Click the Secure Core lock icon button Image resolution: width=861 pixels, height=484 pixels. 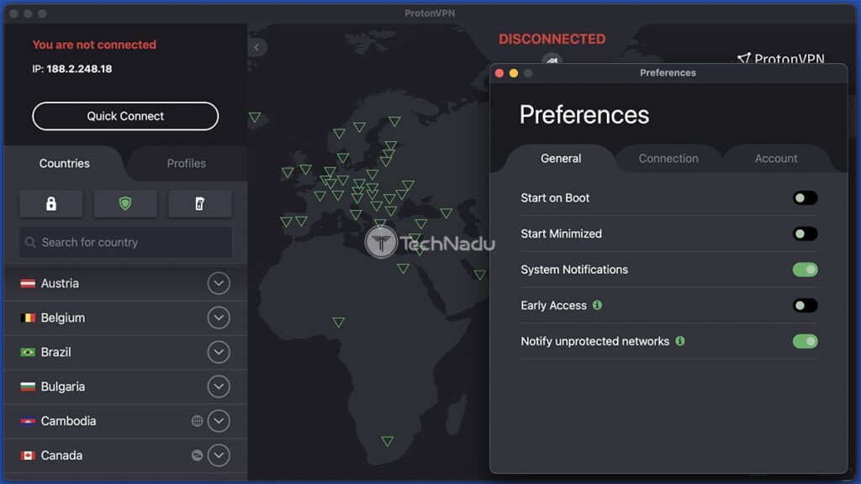coord(51,203)
